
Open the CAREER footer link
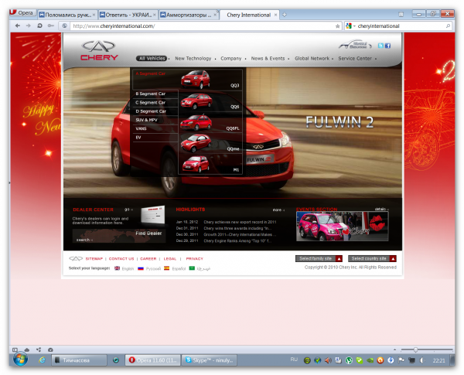(148, 259)
